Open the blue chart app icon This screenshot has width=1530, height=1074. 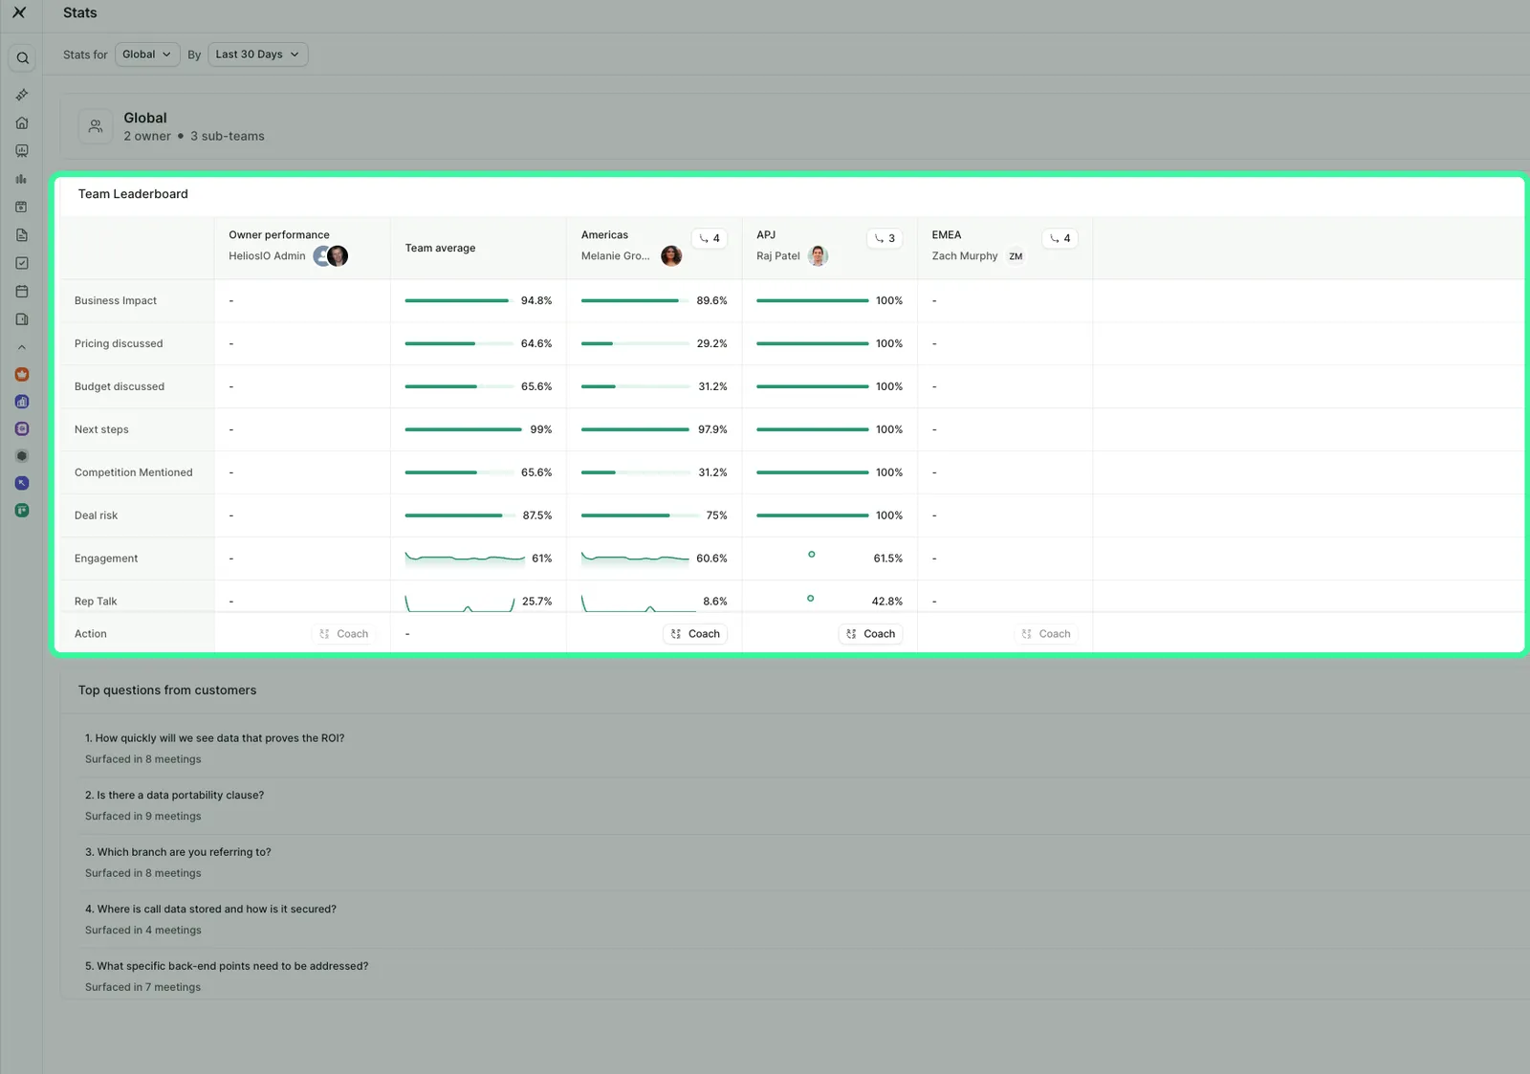click(22, 402)
